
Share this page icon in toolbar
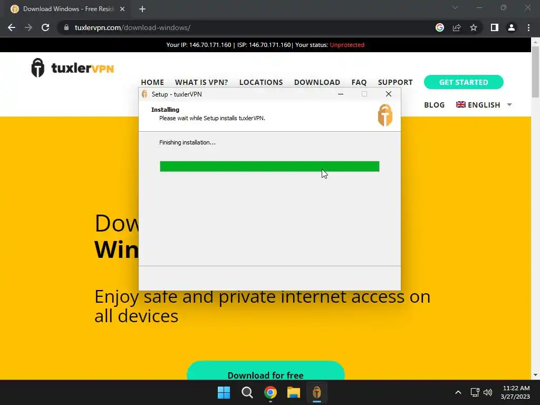click(x=457, y=27)
